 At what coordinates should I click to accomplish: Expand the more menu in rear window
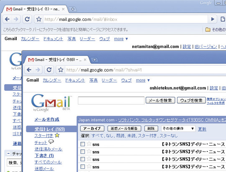(121, 39)
